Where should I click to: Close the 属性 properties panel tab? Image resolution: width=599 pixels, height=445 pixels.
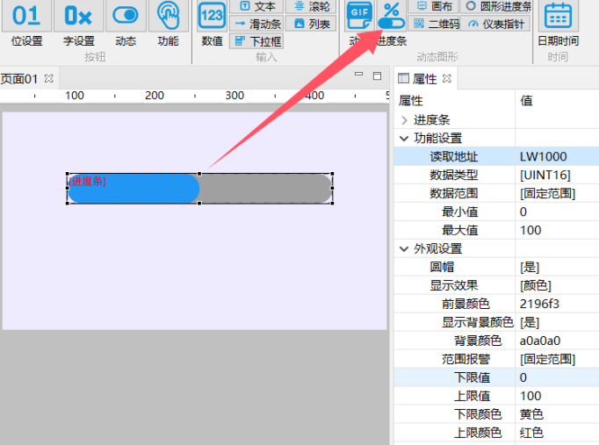pos(446,79)
